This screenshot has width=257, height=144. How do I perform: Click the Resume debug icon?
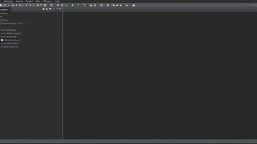(x=13, y=5)
